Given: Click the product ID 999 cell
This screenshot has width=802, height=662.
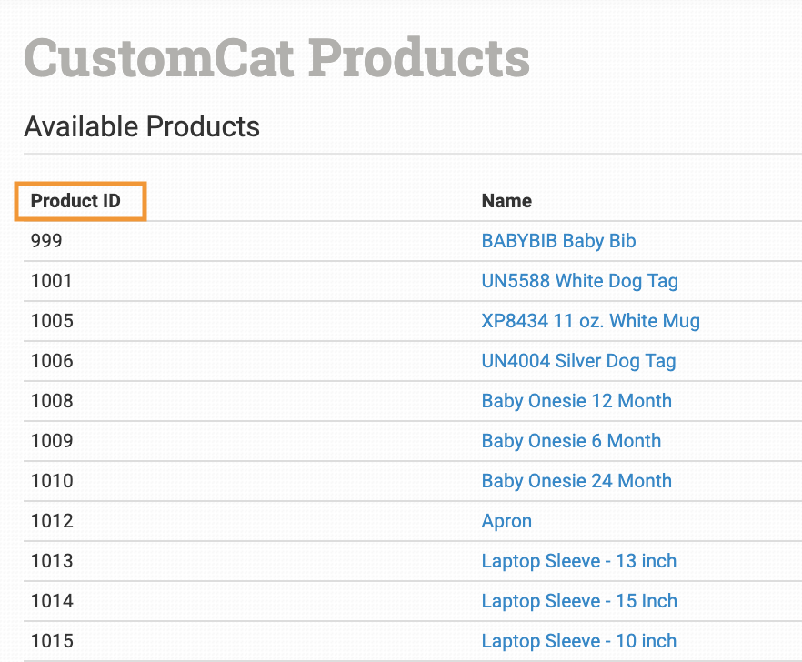Looking at the screenshot, I should [x=46, y=241].
